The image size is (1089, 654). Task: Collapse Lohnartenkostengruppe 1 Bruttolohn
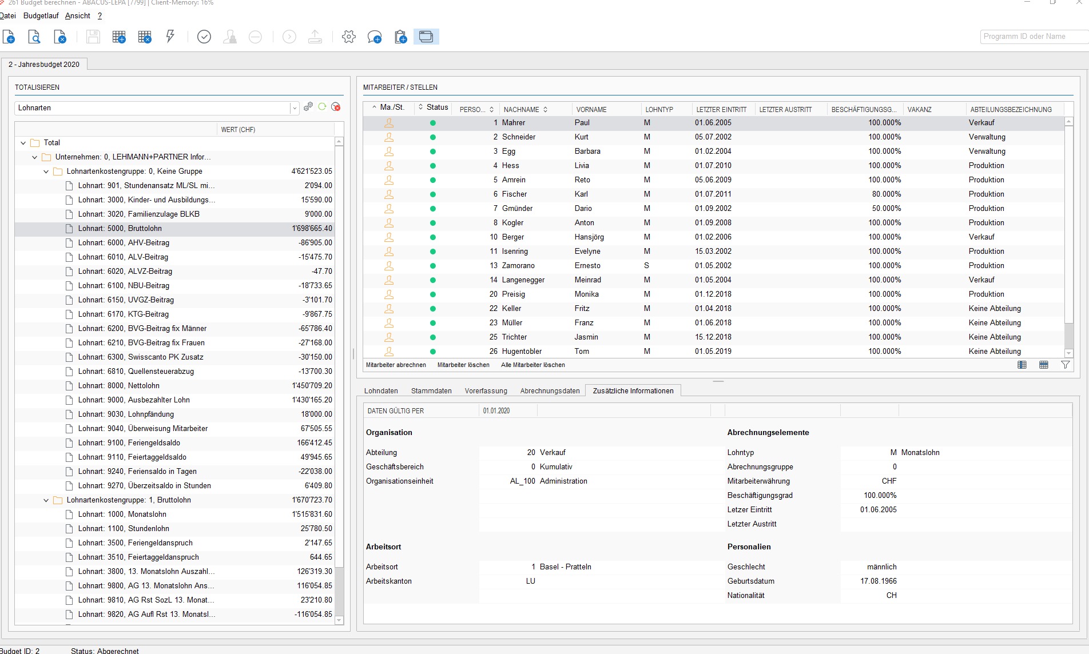tap(46, 500)
